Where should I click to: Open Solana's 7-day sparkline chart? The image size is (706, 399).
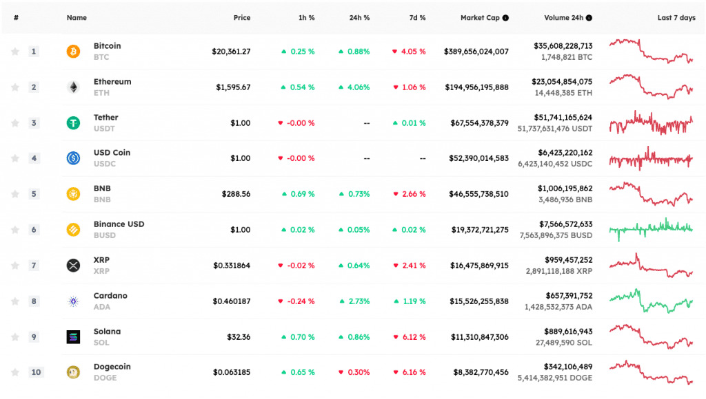651,337
